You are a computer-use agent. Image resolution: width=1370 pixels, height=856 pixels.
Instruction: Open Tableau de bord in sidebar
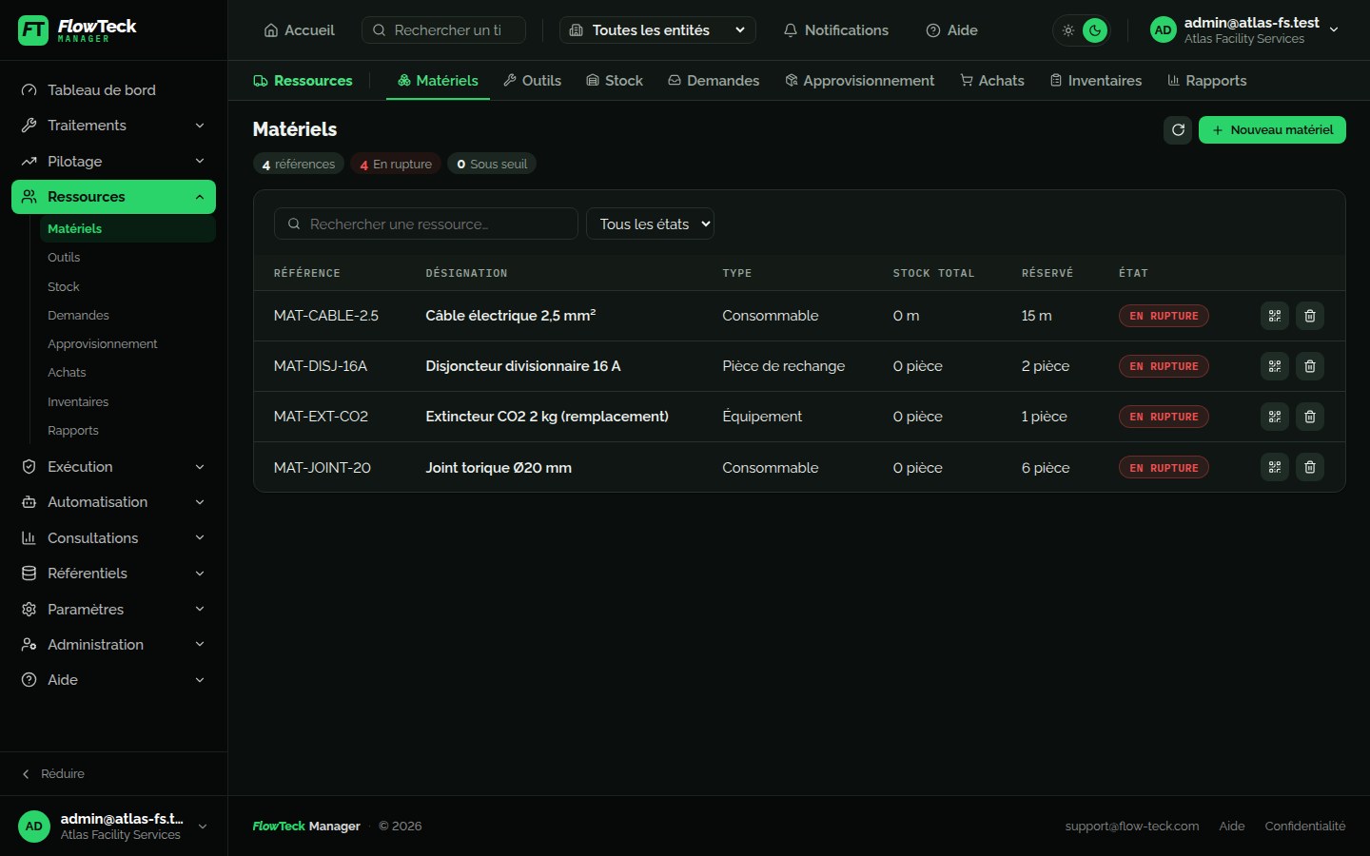pyautogui.click(x=113, y=90)
